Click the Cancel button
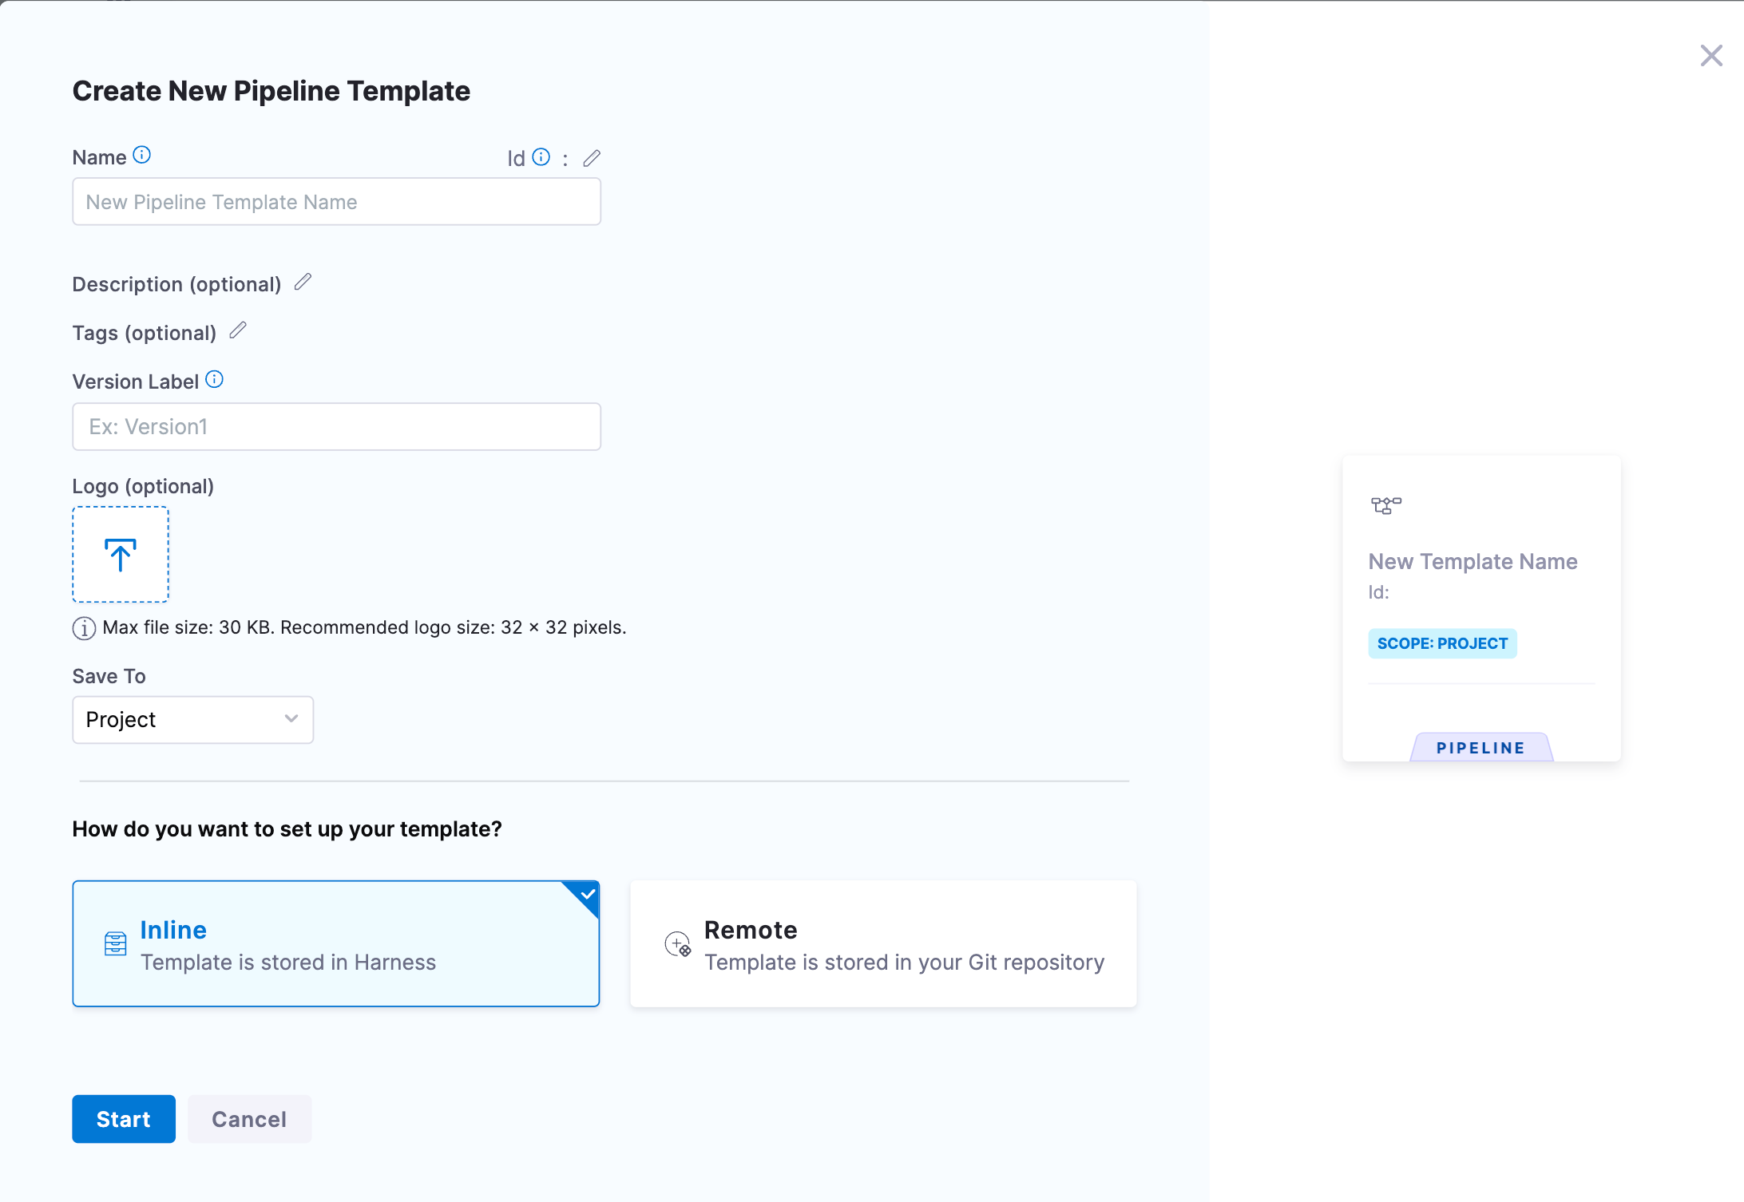The width and height of the screenshot is (1744, 1202). pos(249,1119)
